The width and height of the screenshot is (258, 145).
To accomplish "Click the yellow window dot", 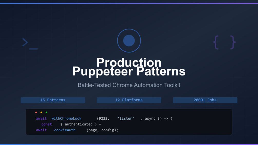I will point(41,112).
